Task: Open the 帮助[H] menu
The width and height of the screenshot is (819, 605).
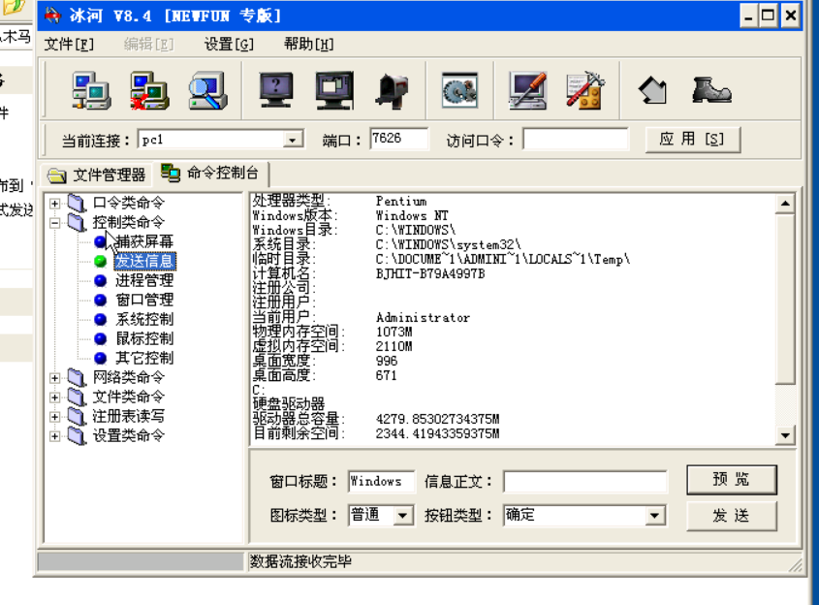Action: [308, 45]
